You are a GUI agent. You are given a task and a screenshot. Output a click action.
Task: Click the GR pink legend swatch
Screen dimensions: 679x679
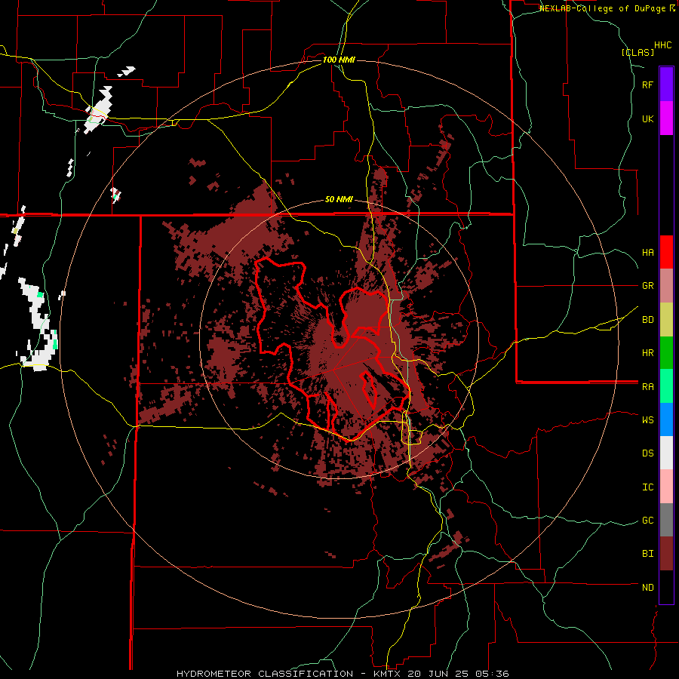pos(666,286)
